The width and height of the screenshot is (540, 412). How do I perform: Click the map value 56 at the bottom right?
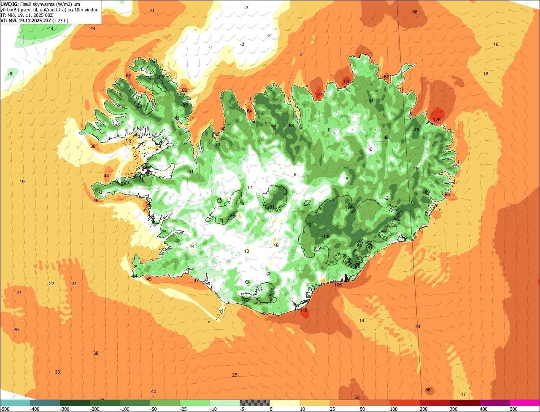click(x=428, y=390)
